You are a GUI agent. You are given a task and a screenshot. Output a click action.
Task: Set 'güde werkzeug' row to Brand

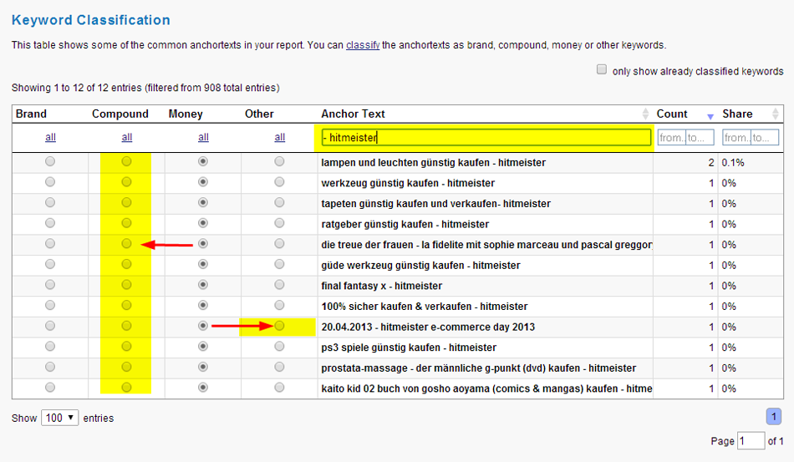point(50,264)
